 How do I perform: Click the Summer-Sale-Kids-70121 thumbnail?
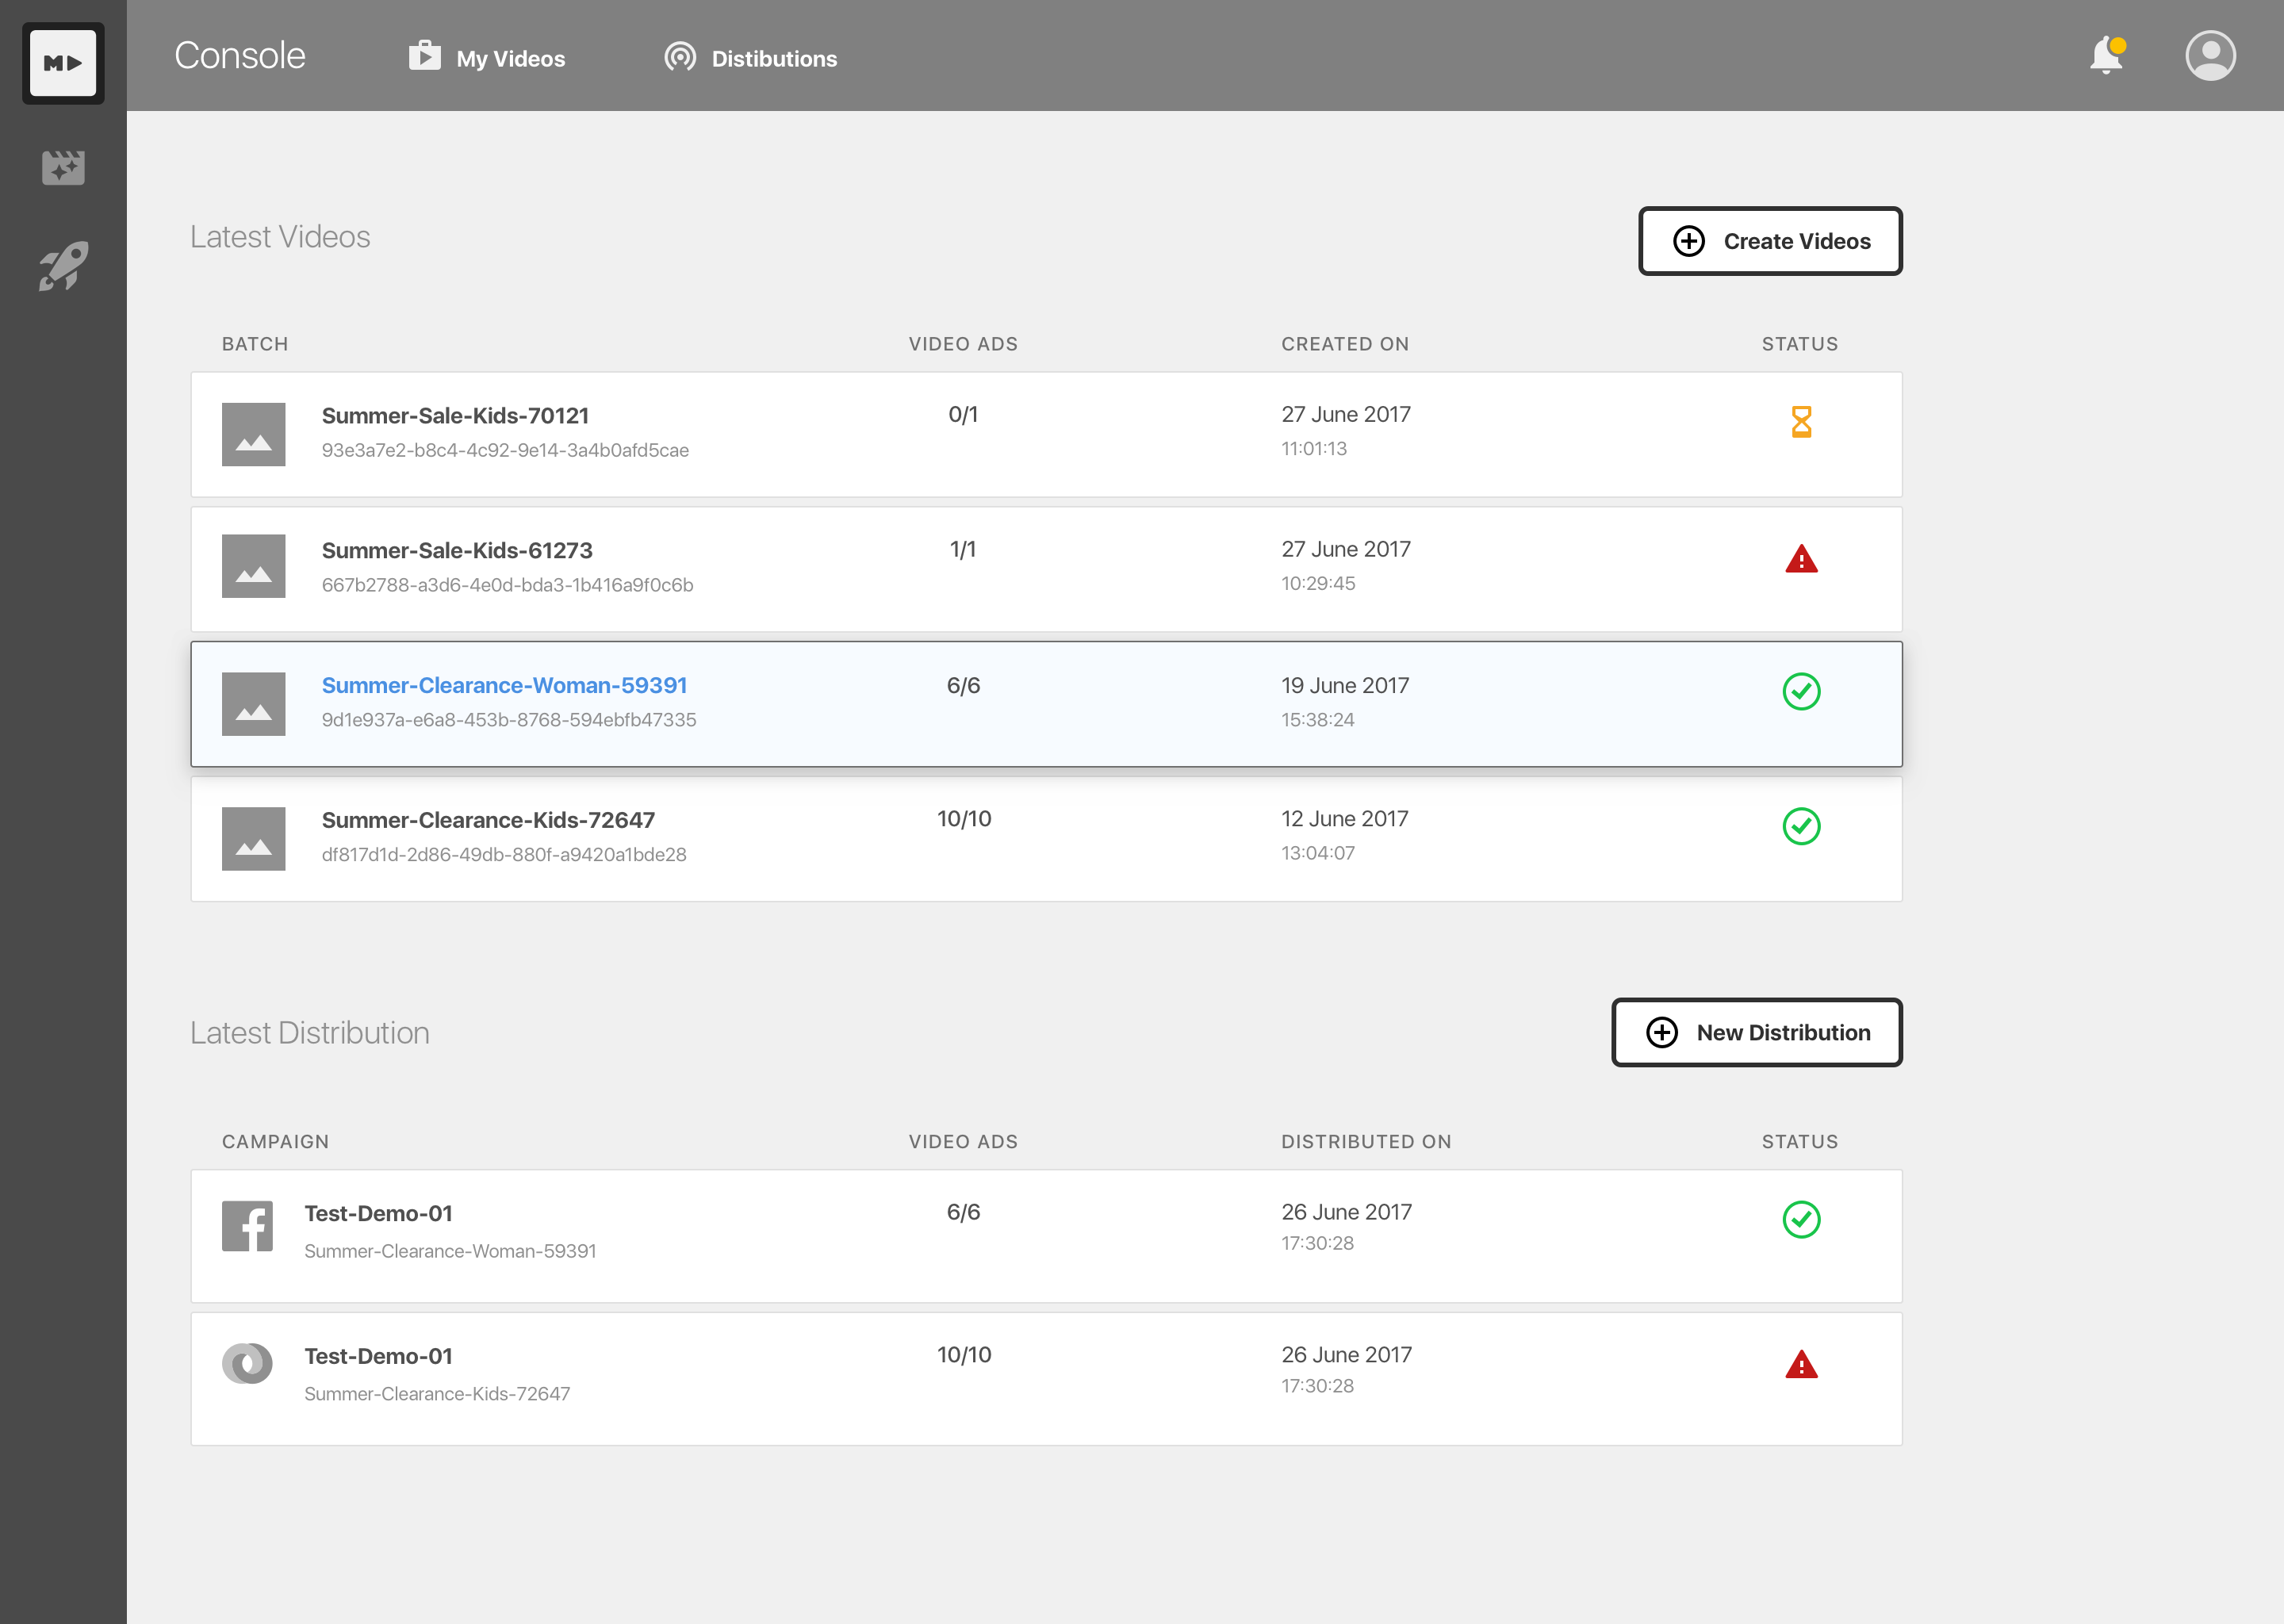coord(253,434)
